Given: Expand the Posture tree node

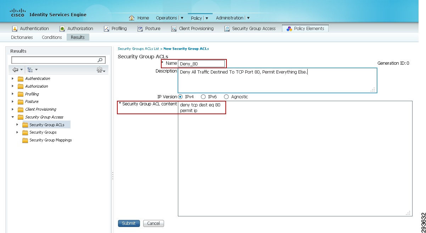Looking at the screenshot, I should pyautogui.click(x=13, y=101).
